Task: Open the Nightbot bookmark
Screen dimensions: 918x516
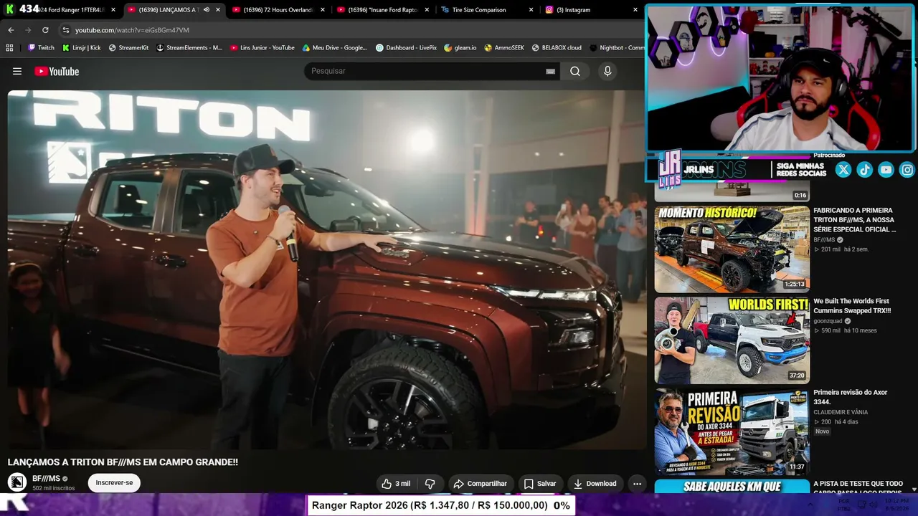Action: click(x=617, y=48)
